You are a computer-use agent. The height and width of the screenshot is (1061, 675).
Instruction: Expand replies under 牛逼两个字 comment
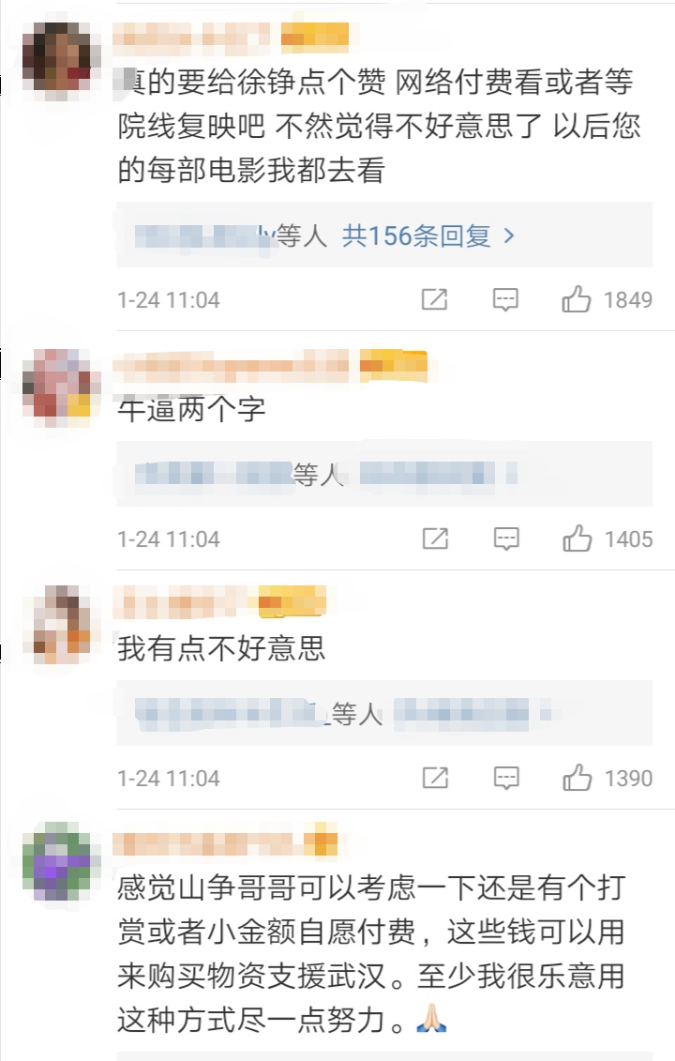click(x=384, y=474)
